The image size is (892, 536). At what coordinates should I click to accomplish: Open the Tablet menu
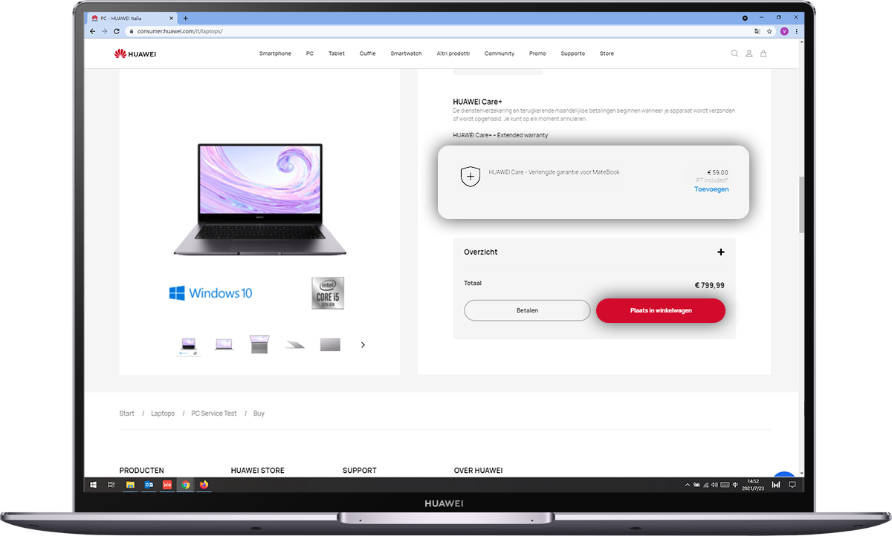337,53
